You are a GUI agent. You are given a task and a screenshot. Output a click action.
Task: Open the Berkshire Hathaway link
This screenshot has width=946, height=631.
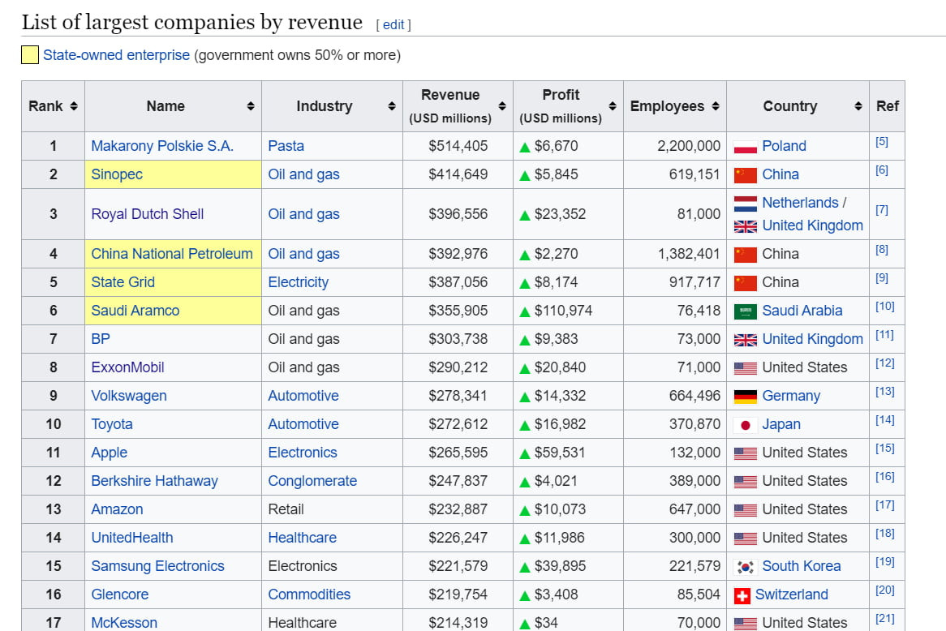[x=154, y=481]
